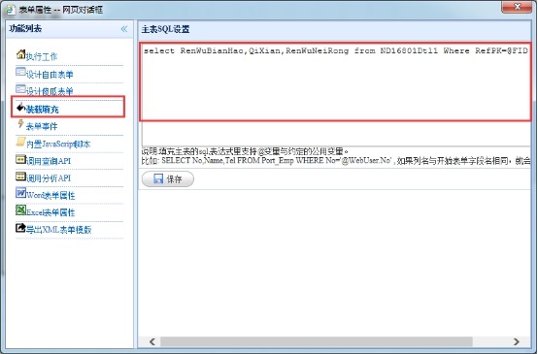This screenshot has height=354, width=538.
Task: Select the 装载填充 menu item
Action: tap(43, 110)
